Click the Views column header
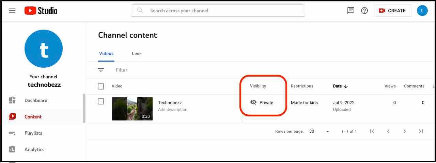 (x=390, y=86)
